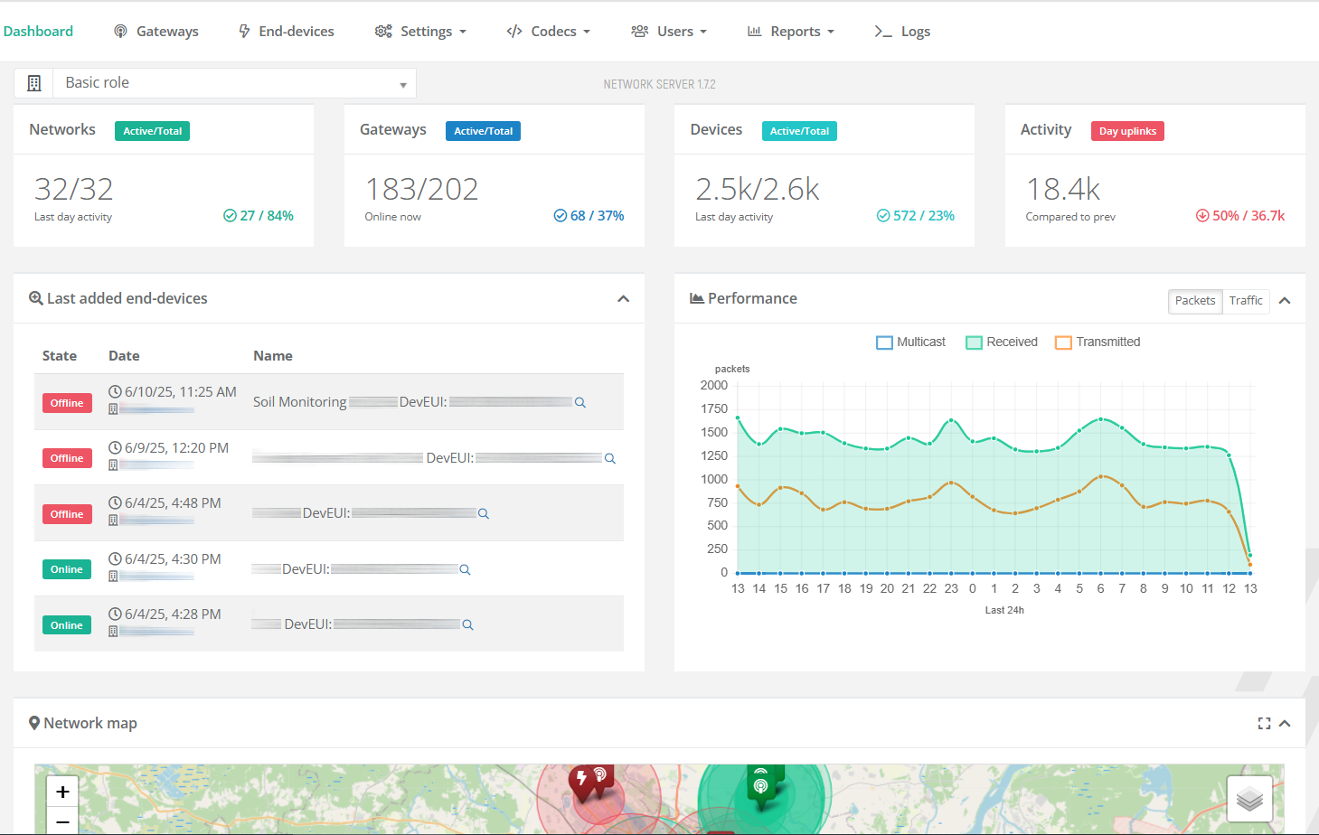Image resolution: width=1319 pixels, height=835 pixels.
Task: Click the 50% / 36.7k activity comparison stat
Action: 1240,215
